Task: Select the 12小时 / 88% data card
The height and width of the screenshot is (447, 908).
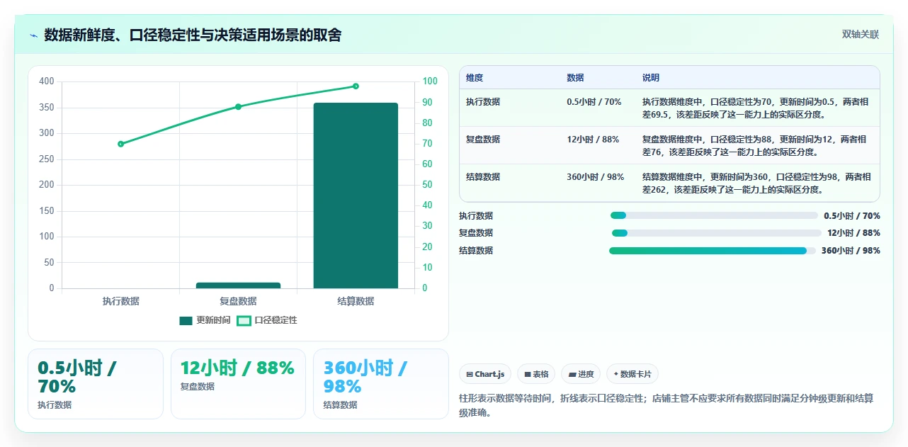Action: tap(238, 384)
